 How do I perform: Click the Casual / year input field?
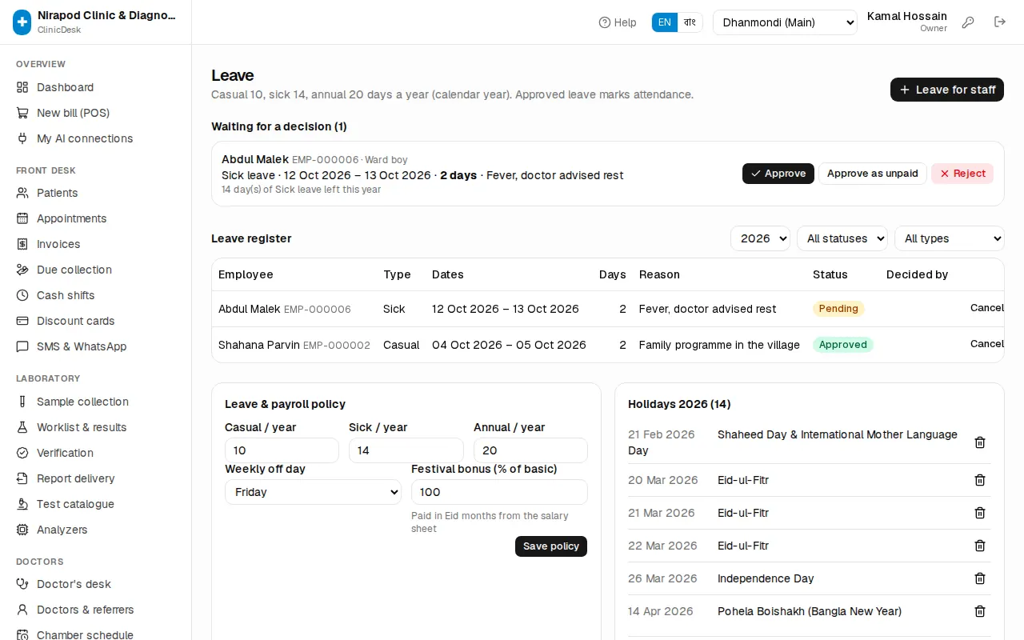pos(282,450)
